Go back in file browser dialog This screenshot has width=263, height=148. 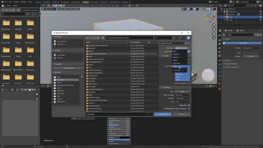88,38
